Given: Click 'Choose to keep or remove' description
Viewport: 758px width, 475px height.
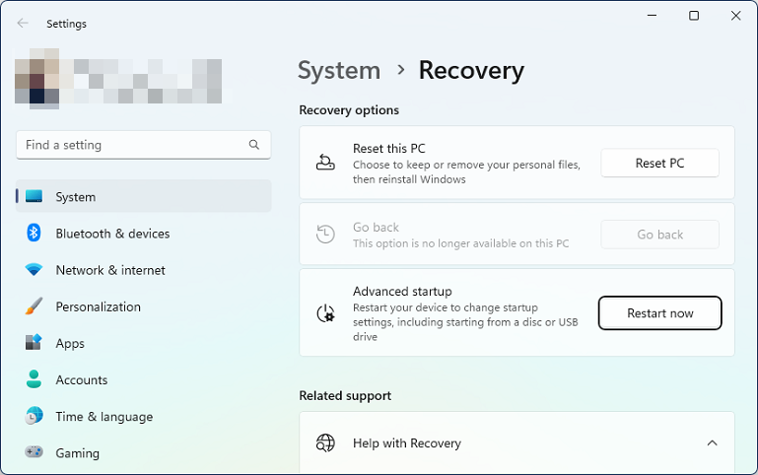Looking at the screenshot, I should 466,172.
